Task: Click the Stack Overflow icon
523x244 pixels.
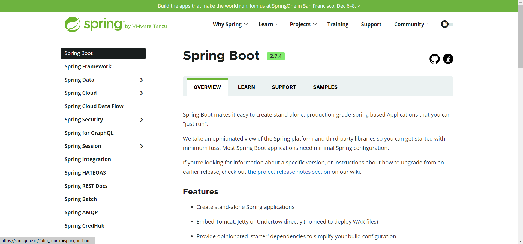Action: [448, 59]
